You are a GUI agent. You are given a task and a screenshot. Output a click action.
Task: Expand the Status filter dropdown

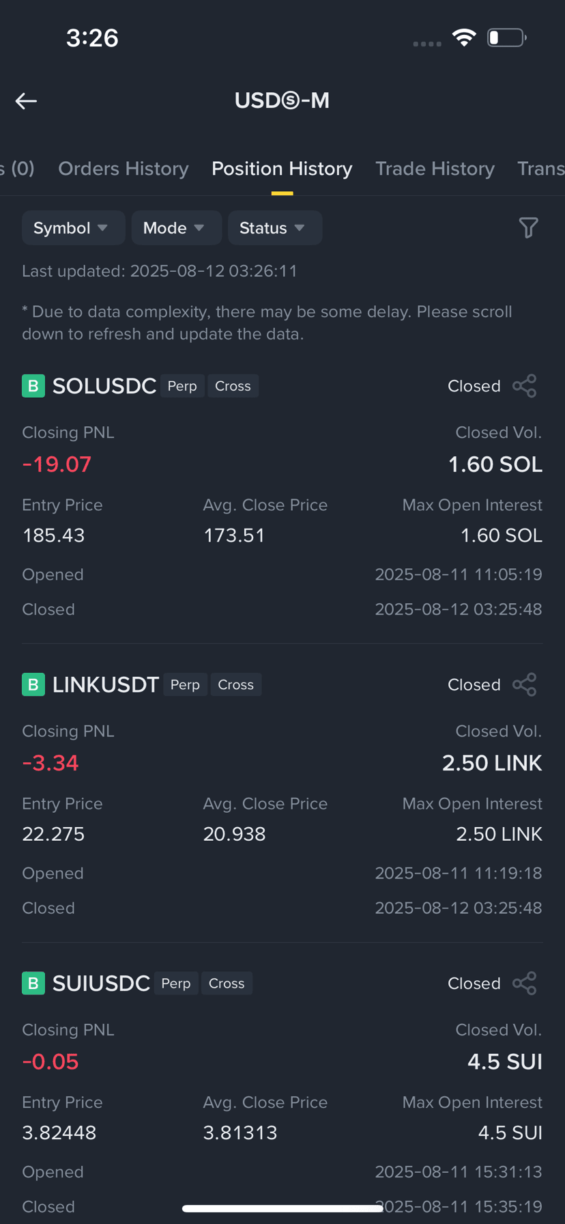click(x=275, y=227)
